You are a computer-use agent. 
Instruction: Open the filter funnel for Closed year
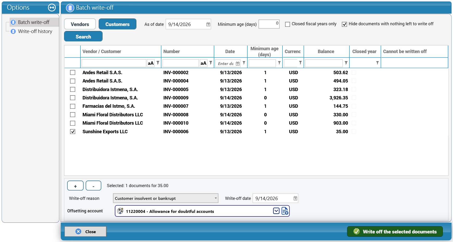(377, 63)
